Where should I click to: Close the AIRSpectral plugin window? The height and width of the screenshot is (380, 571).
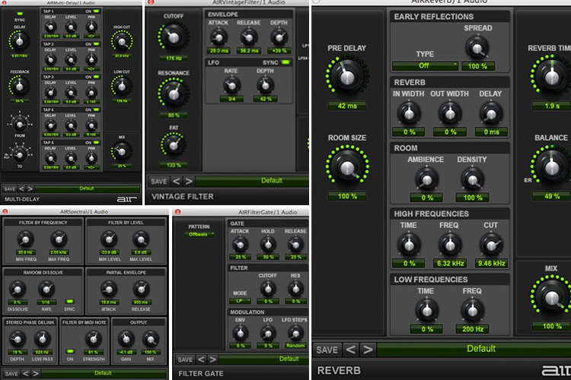5,211
